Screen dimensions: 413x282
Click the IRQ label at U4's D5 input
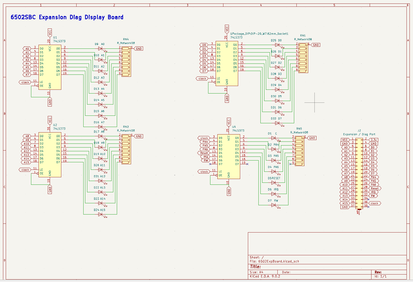click(205, 157)
